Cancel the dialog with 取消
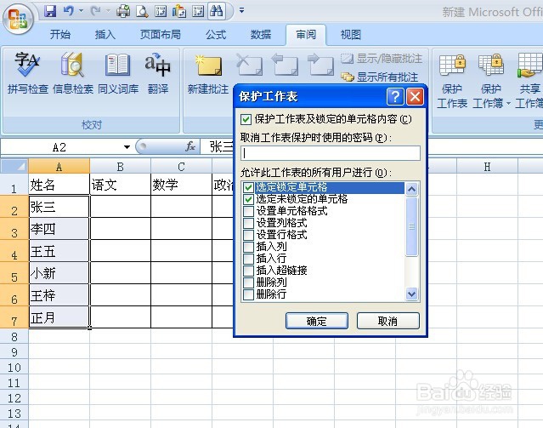The height and width of the screenshot is (428, 543). (x=387, y=321)
